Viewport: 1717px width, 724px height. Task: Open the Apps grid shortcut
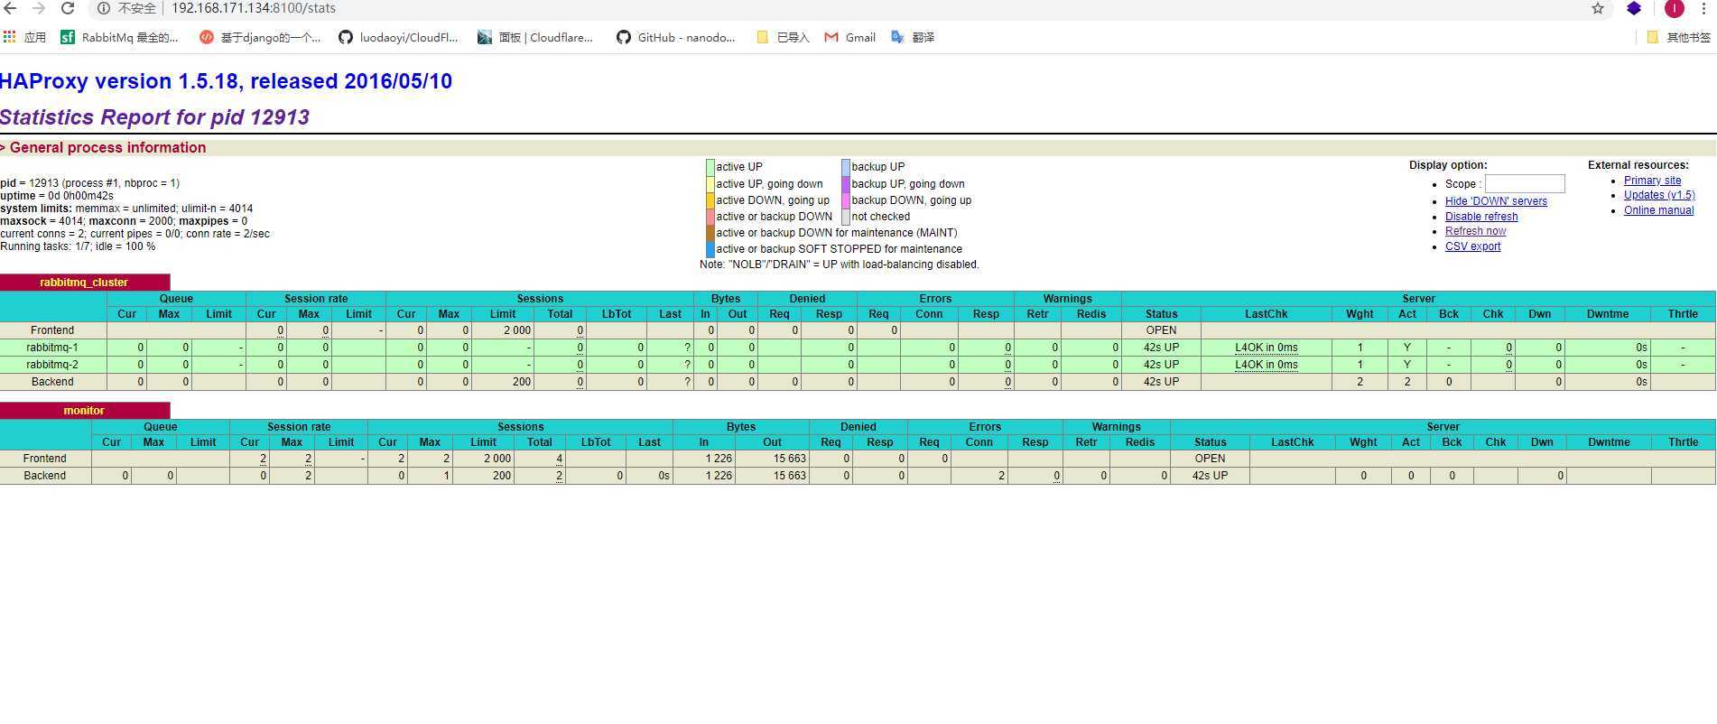click(24, 37)
